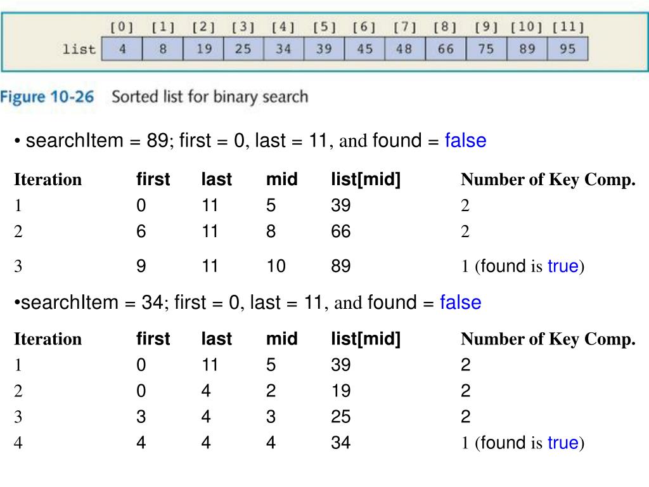
Task: Click index label [3] above the array
Action: pos(243,27)
